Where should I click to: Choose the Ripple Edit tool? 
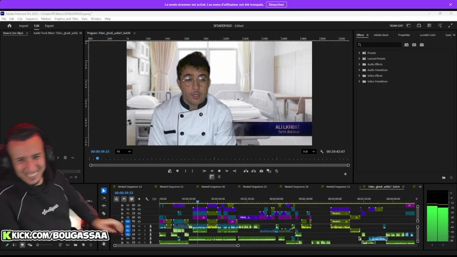[104, 206]
